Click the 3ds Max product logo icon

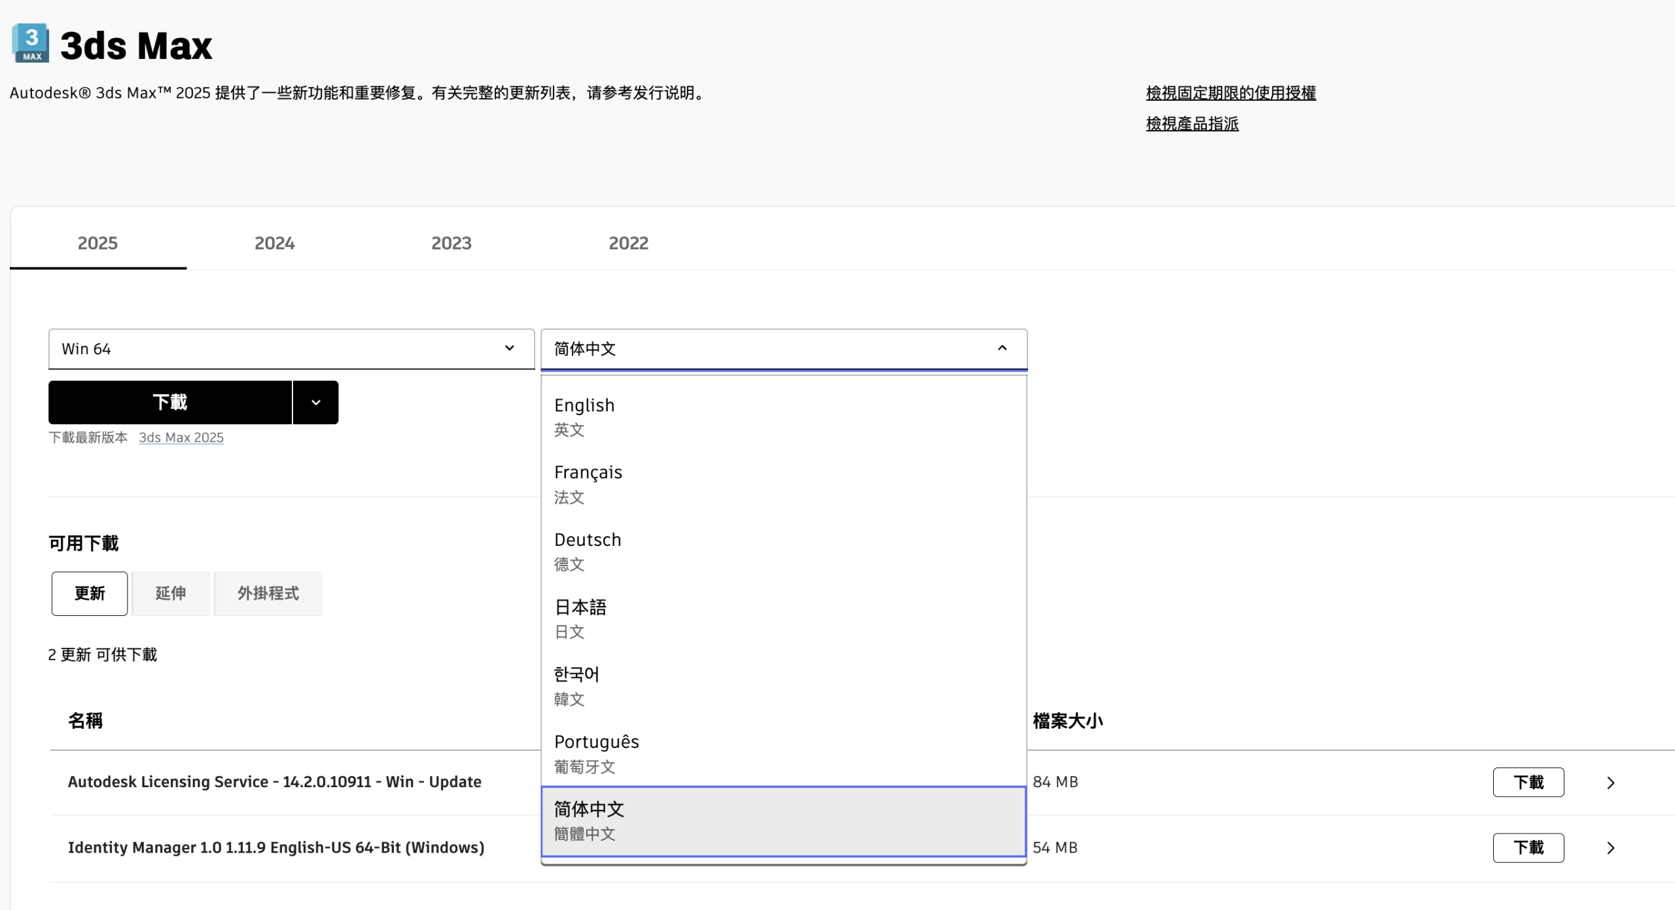point(31,44)
